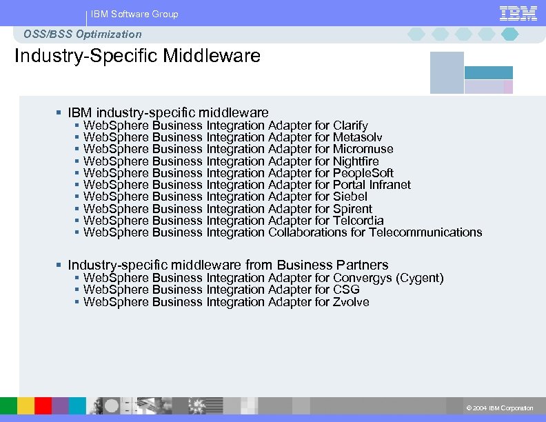Click 'IBM industry-specific middleware' heading bullet
The width and height of the screenshot is (546, 422).
click(168, 112)
